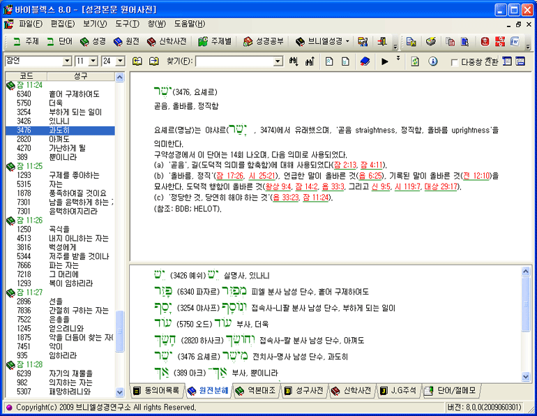Click the printer icon in toolbar
The height and width of the screenshot is (416, 537).
pyautogui.click(x=431, y=41)
